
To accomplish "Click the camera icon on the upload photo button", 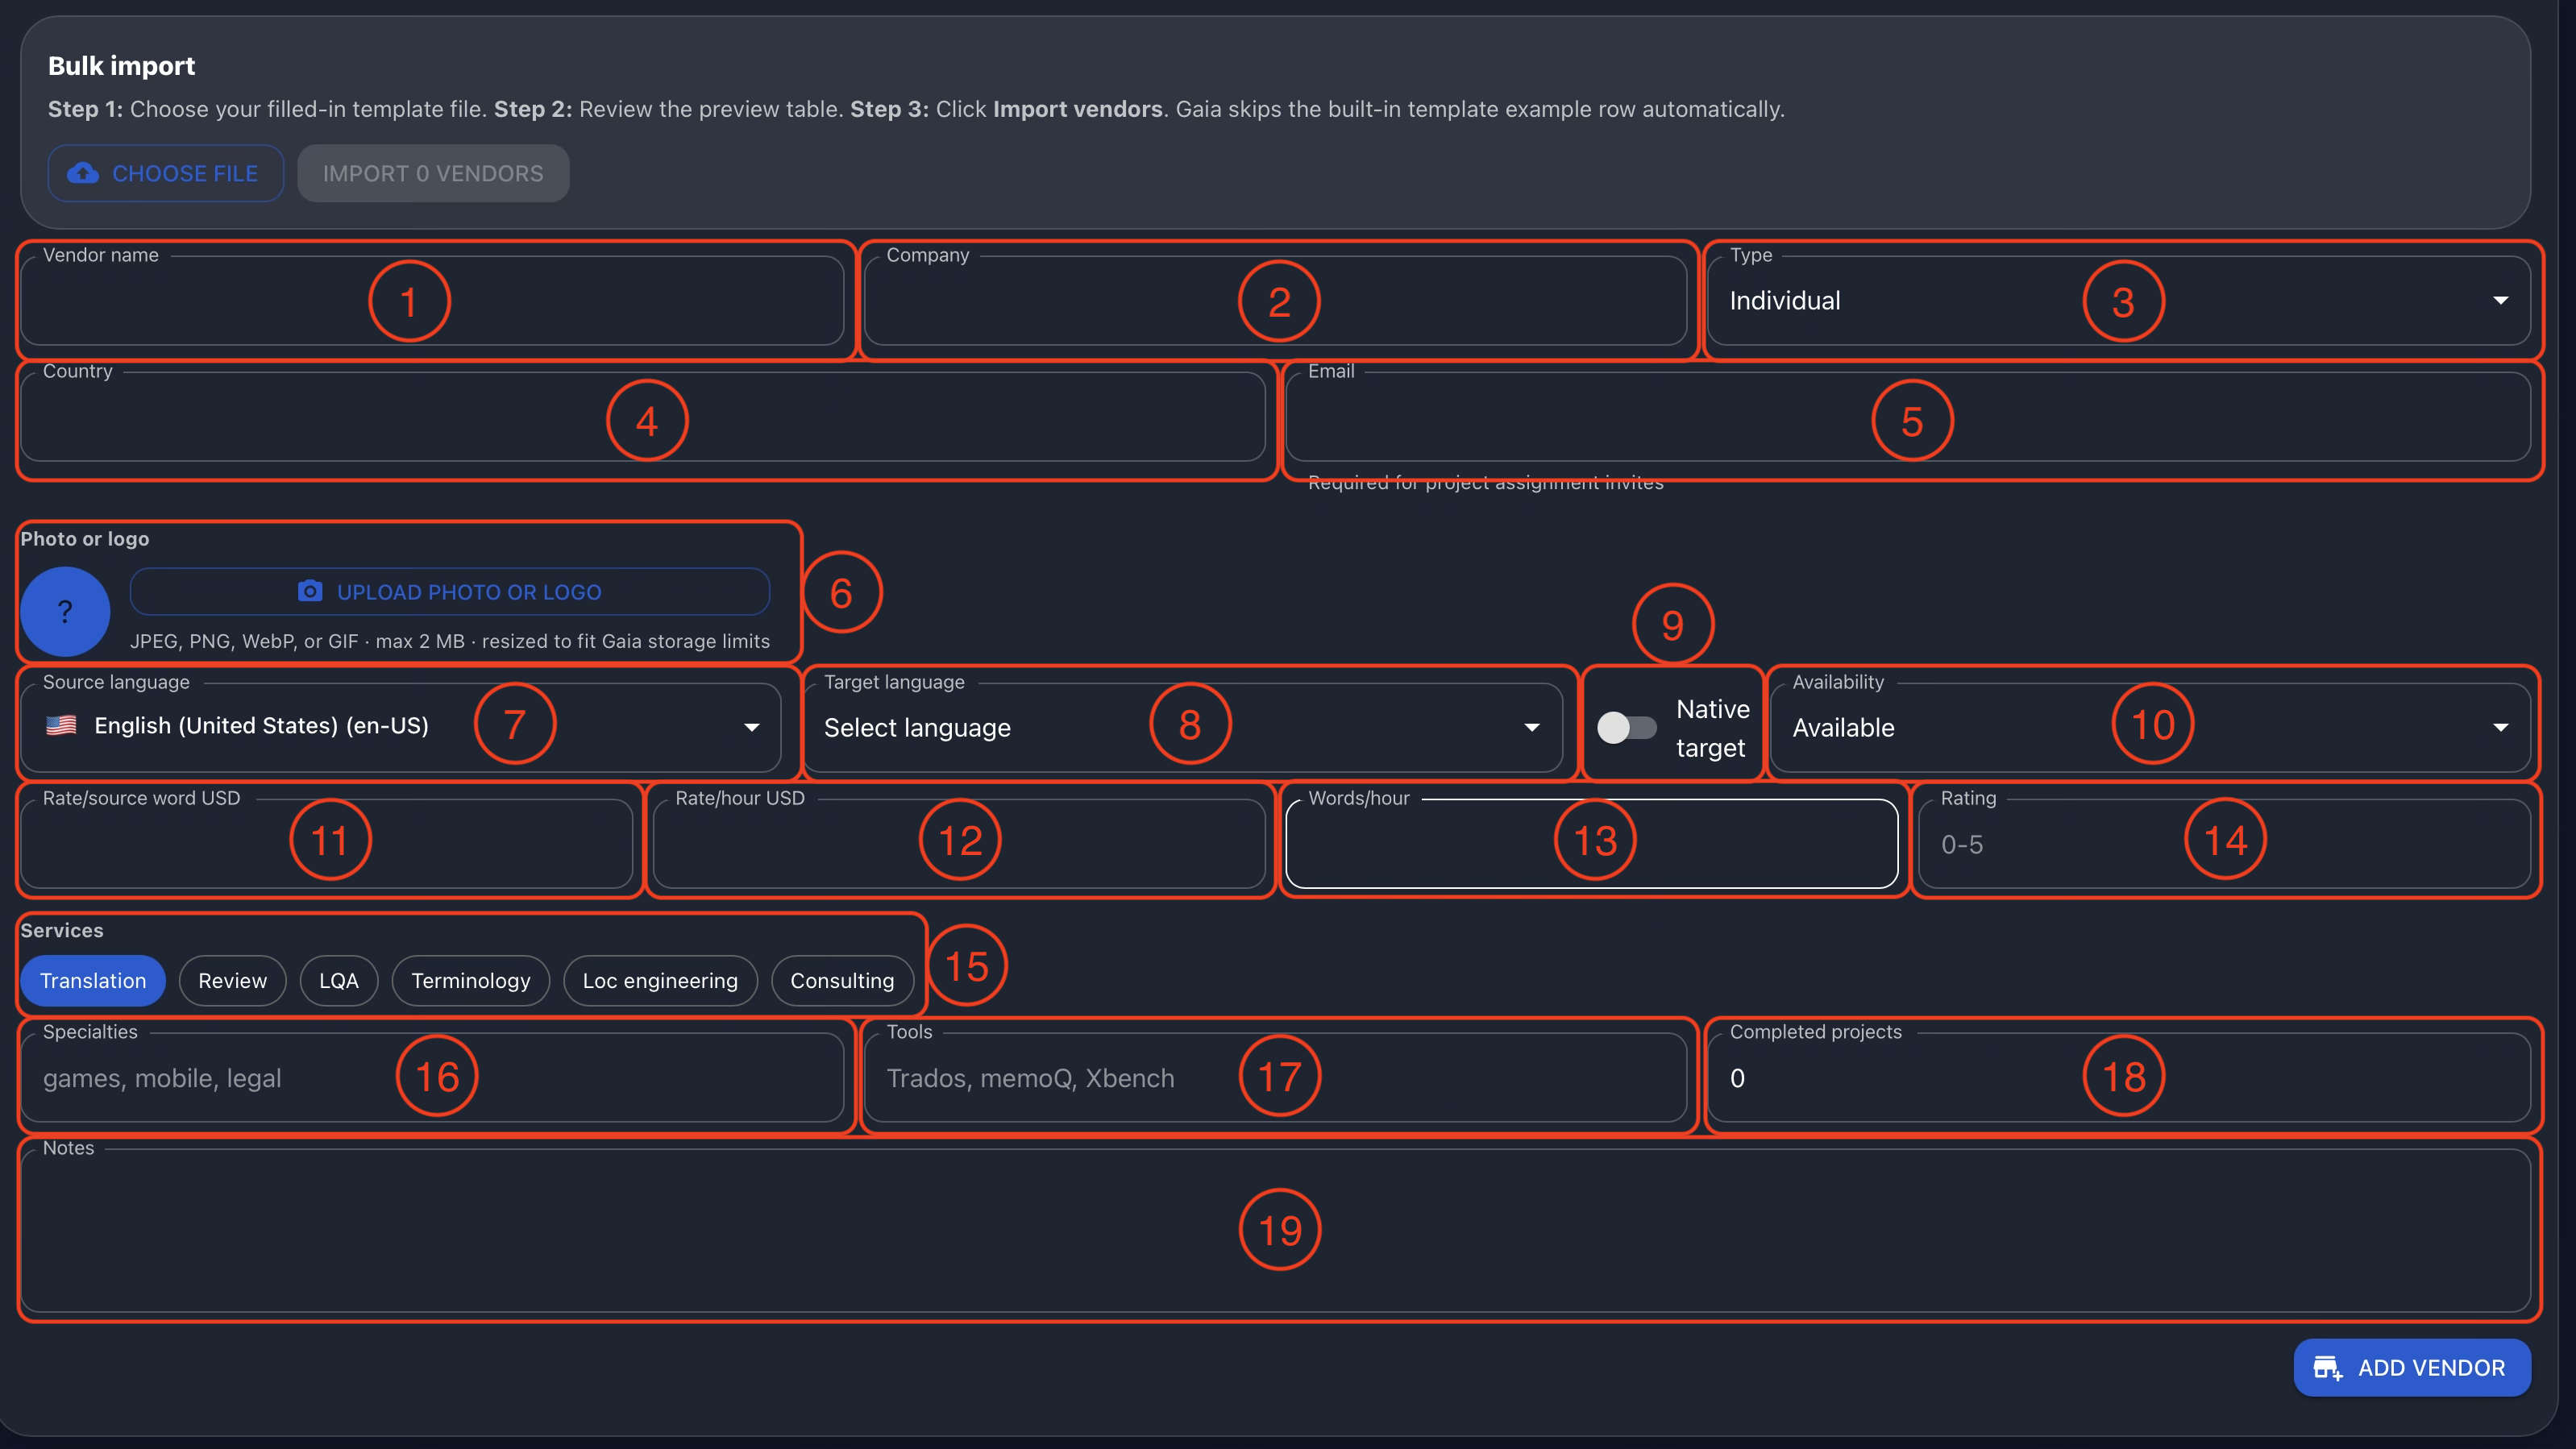I will coord(310,591).
